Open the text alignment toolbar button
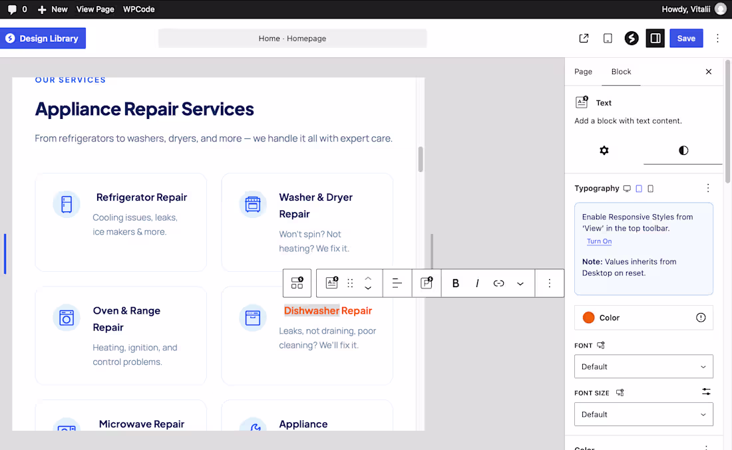Screen dimensions: 732x450 point(397,283)
